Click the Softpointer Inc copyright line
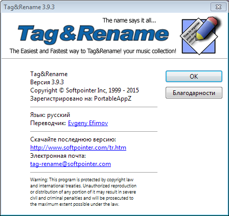 tap(84, 90)
